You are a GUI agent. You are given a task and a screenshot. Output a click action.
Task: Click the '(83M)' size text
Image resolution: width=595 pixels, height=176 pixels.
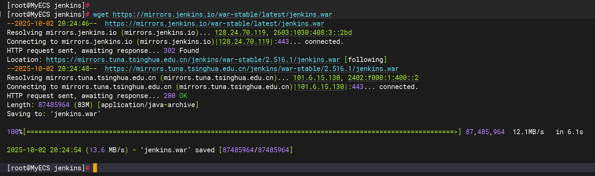point(83,105)
